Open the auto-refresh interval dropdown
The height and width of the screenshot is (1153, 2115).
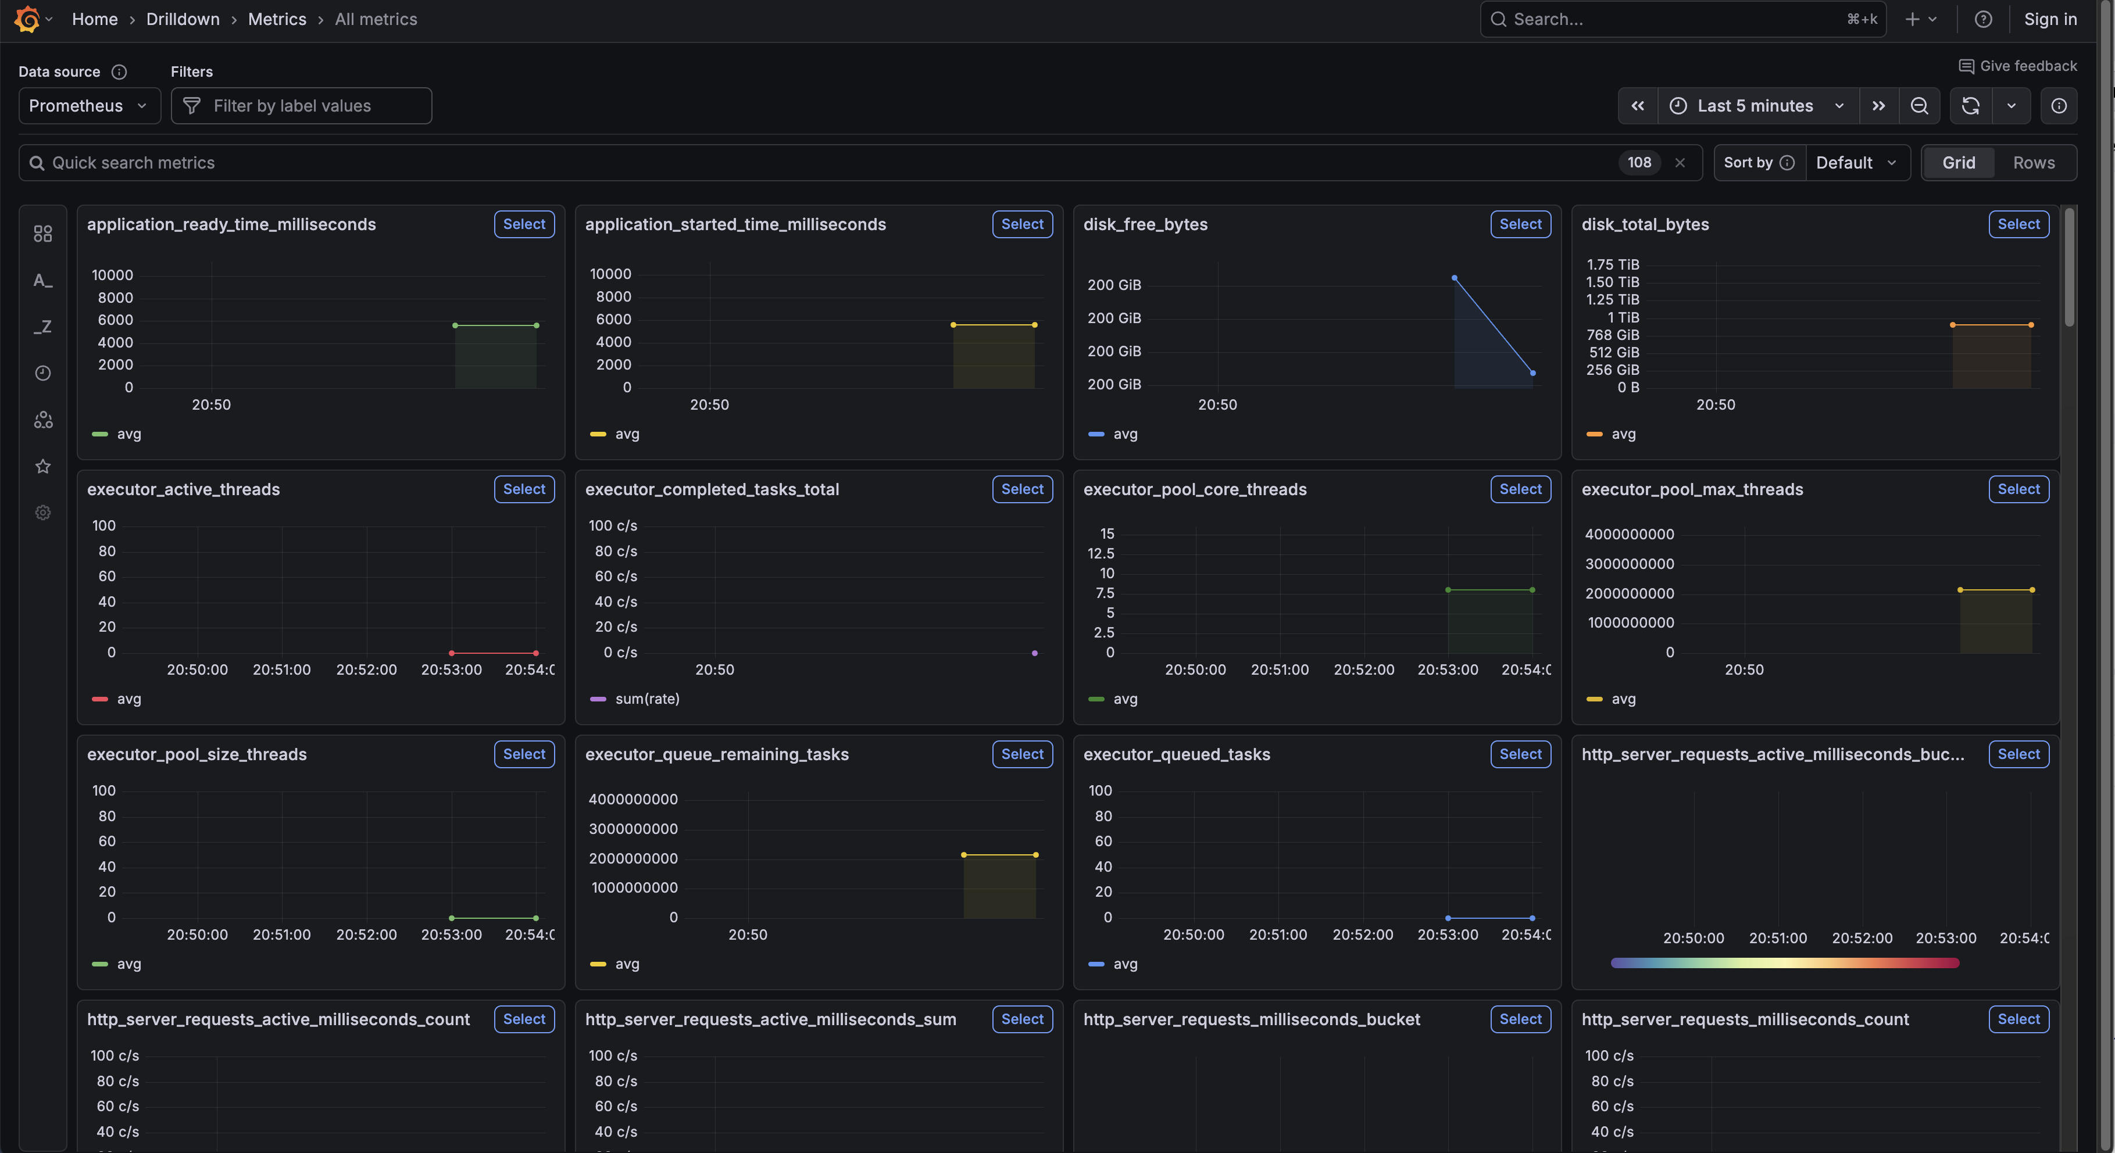pos(2012,105)
